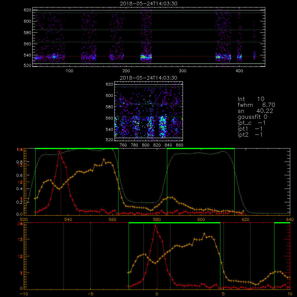Click the '820' x-axis label of the square image
297x297 pixels.
tap(157, 145)
